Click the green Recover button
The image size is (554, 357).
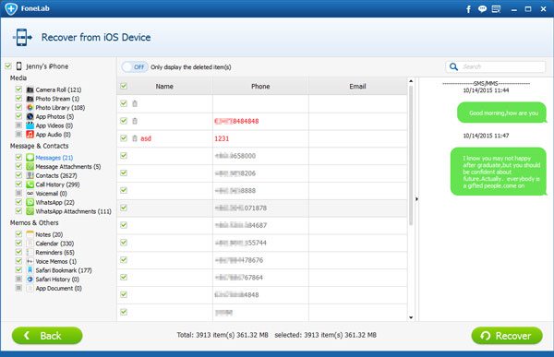507,336
